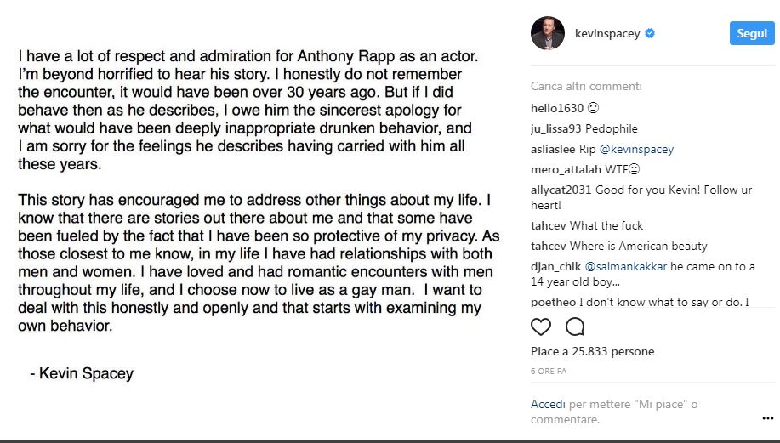Screen dimensions: 780x443
Task: Open the three-dots more options menu
Action: tap(767, 418)
